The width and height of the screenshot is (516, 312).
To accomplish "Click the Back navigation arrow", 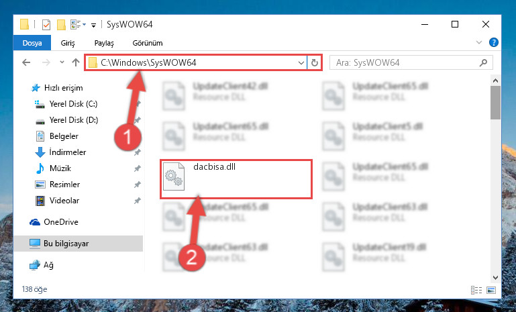I will click(26, 62).
